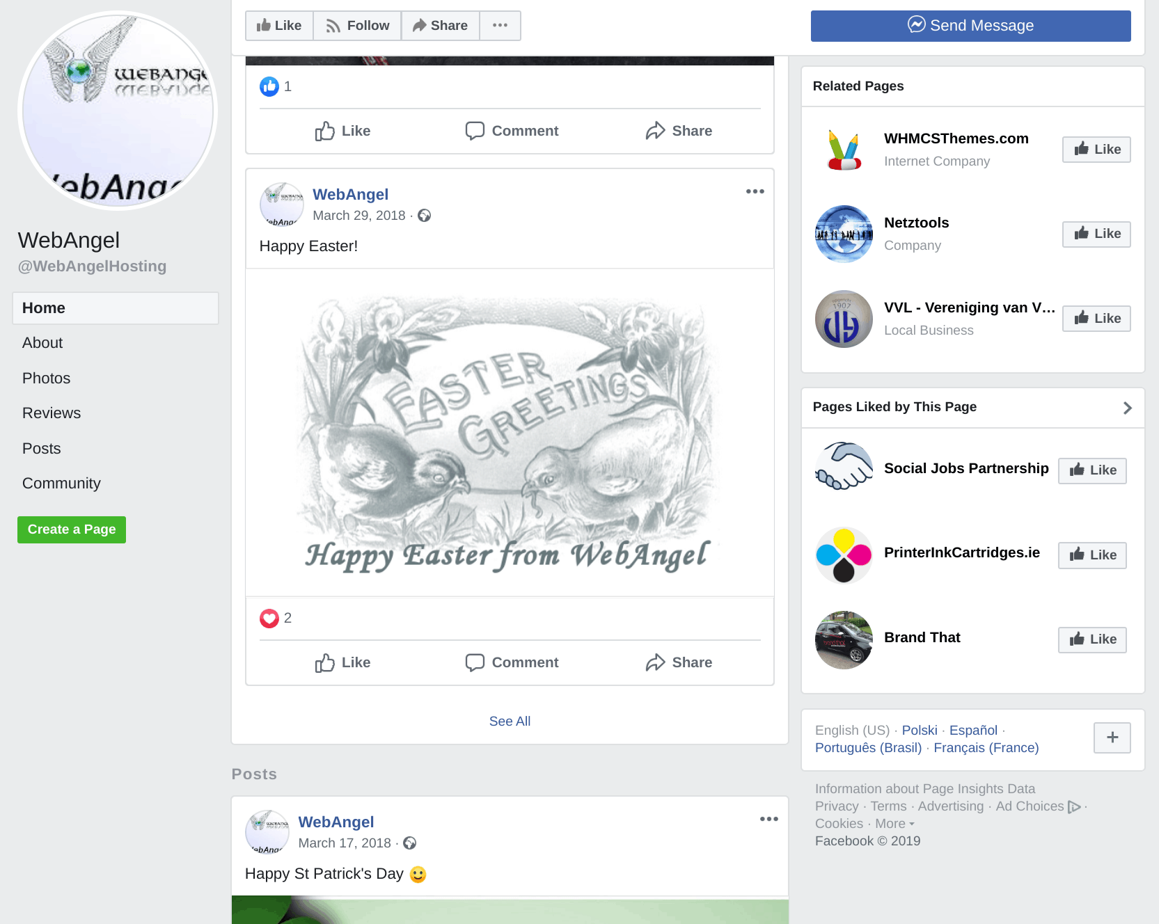
Task: Open the Easter Greetings image
Action: 510,432
